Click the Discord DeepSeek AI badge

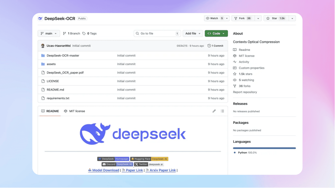(x=117, y=164)
